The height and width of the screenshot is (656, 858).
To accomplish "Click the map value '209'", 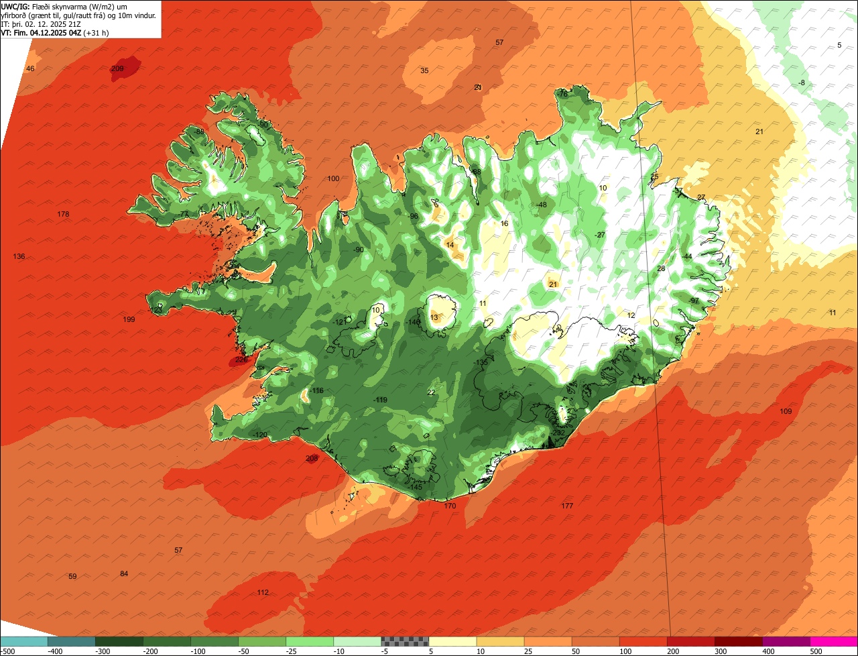I will (117, 69).
